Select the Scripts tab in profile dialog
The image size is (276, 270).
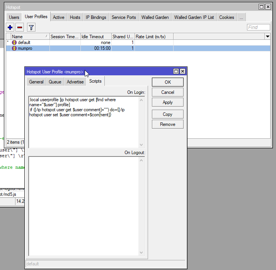[x=95, y=81]
